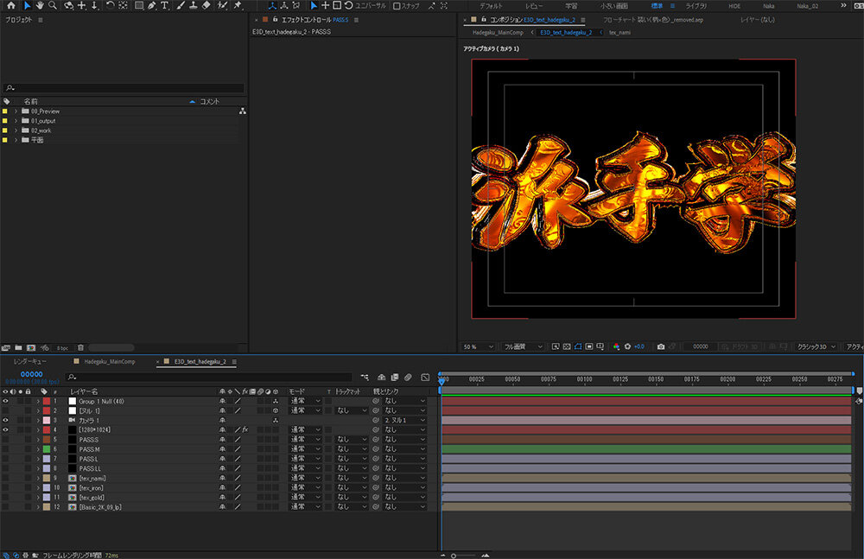Click the Home icon in toolbar
This screenshot has height=559, width=864.
(11, 5)
